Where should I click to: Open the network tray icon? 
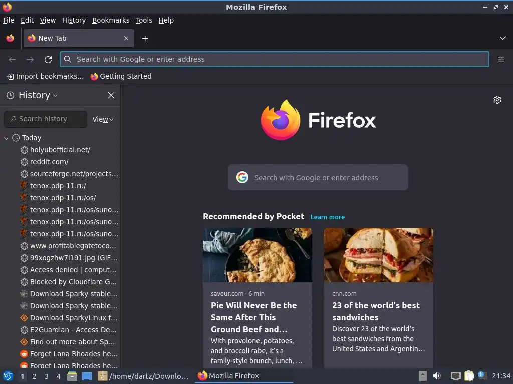tap(455, 376)
